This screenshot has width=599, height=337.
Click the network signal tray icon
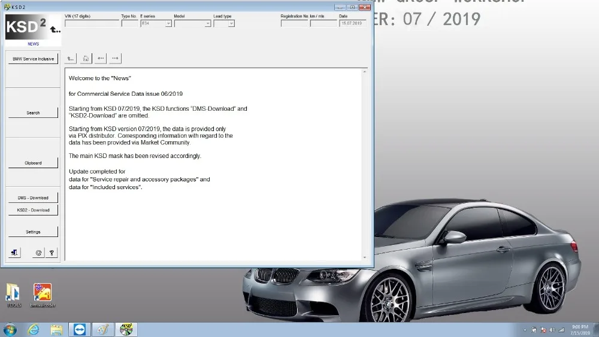[561, 330]
